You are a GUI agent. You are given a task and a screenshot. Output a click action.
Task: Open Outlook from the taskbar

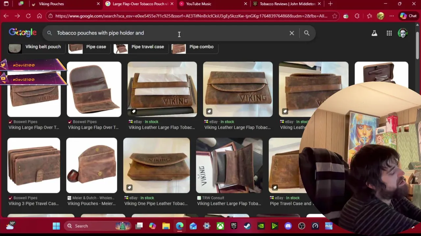[193, 226]
